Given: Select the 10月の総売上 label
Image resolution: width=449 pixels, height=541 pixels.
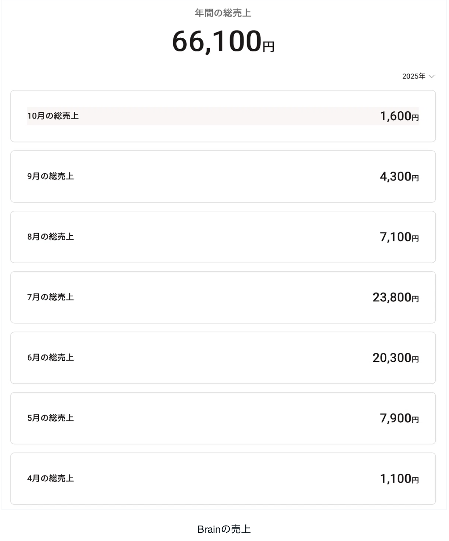Looking at the screenshot, I should point(53,116).
